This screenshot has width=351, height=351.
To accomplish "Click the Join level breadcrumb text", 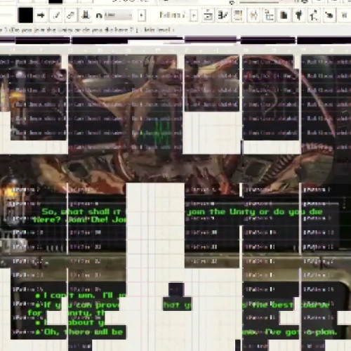I will tap(159, 29).
